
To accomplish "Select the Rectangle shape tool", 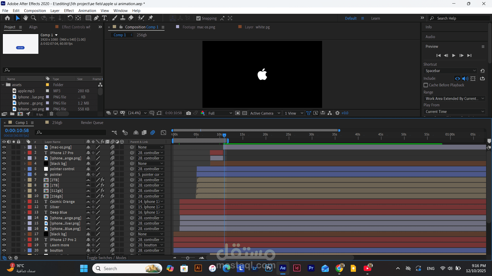I will point(88,18).
